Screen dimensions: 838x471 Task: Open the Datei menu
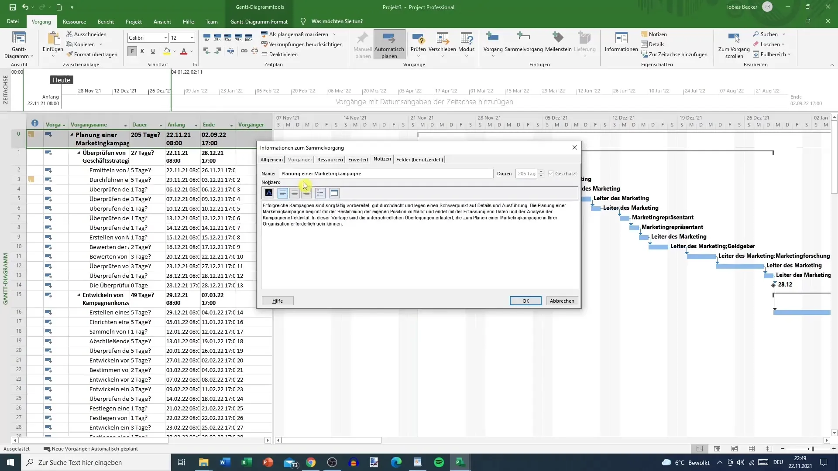[x=13, y=21]
